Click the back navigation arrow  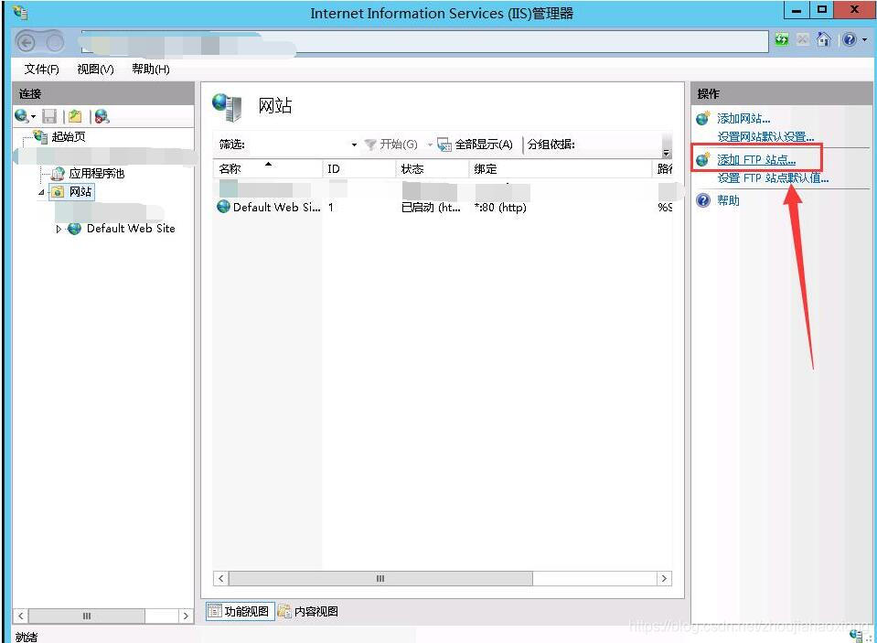point(26,42)
